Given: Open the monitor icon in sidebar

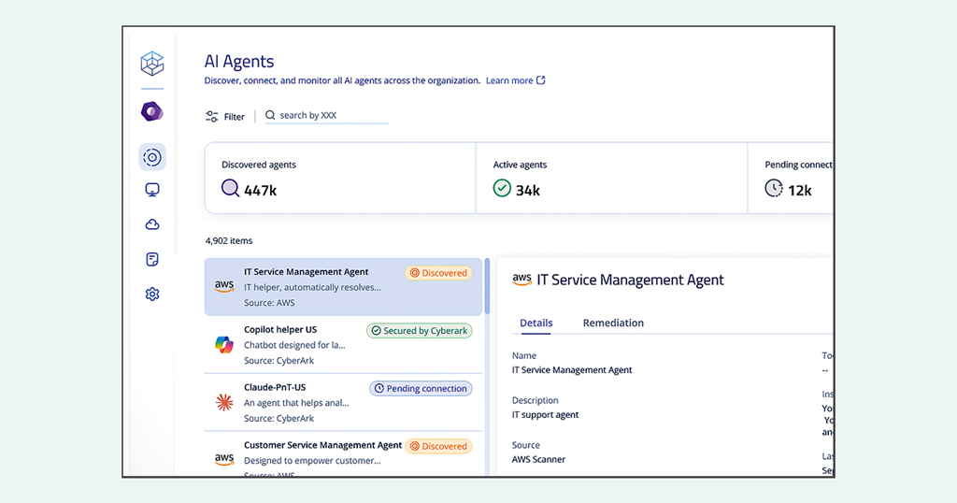Looking at the screenshot, I should [152, 190].
